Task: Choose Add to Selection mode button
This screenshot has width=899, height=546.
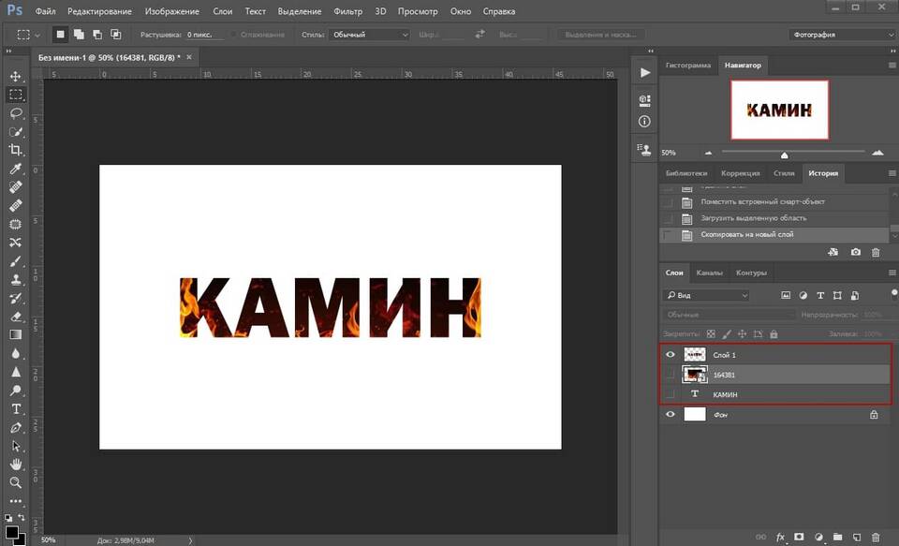Action: tap(79, 35)
